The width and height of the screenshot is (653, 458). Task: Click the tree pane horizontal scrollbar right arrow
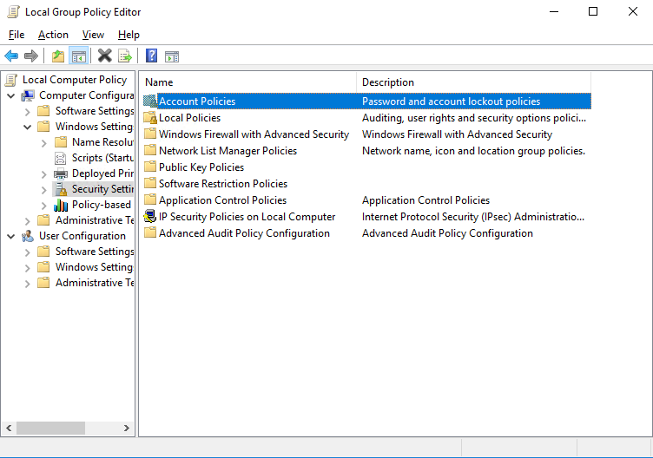click(x=128, y=429)
